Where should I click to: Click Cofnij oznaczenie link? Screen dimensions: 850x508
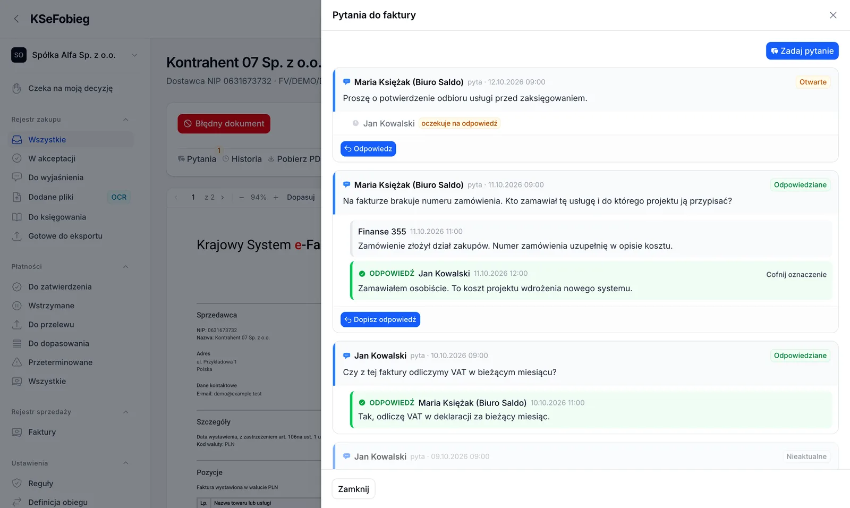pos(796,275)
